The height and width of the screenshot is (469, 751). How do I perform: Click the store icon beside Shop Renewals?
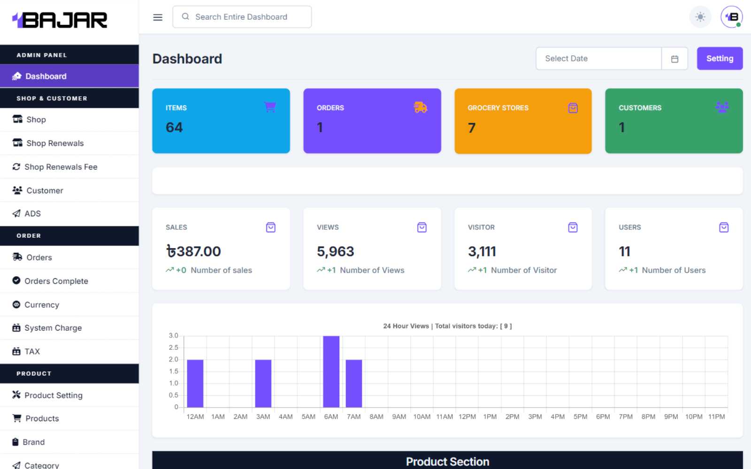coord(17,143)
